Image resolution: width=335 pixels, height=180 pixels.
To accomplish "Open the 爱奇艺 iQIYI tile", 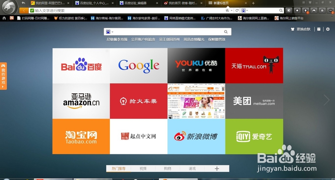I will (x=254, y=137).
